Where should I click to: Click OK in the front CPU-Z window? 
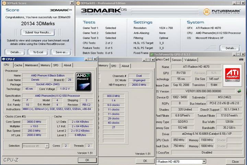87,160
